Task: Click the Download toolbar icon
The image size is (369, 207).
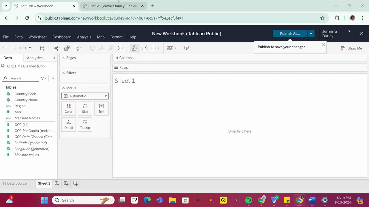Action: [186, 48]
